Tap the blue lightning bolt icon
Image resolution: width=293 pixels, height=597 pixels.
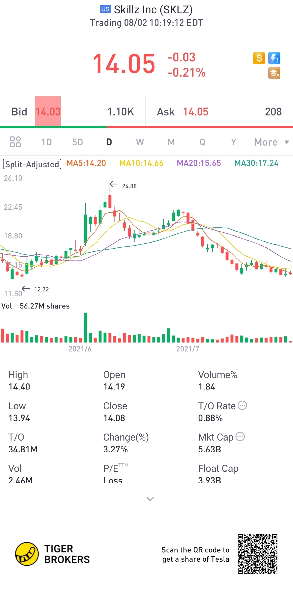point(274,58)
